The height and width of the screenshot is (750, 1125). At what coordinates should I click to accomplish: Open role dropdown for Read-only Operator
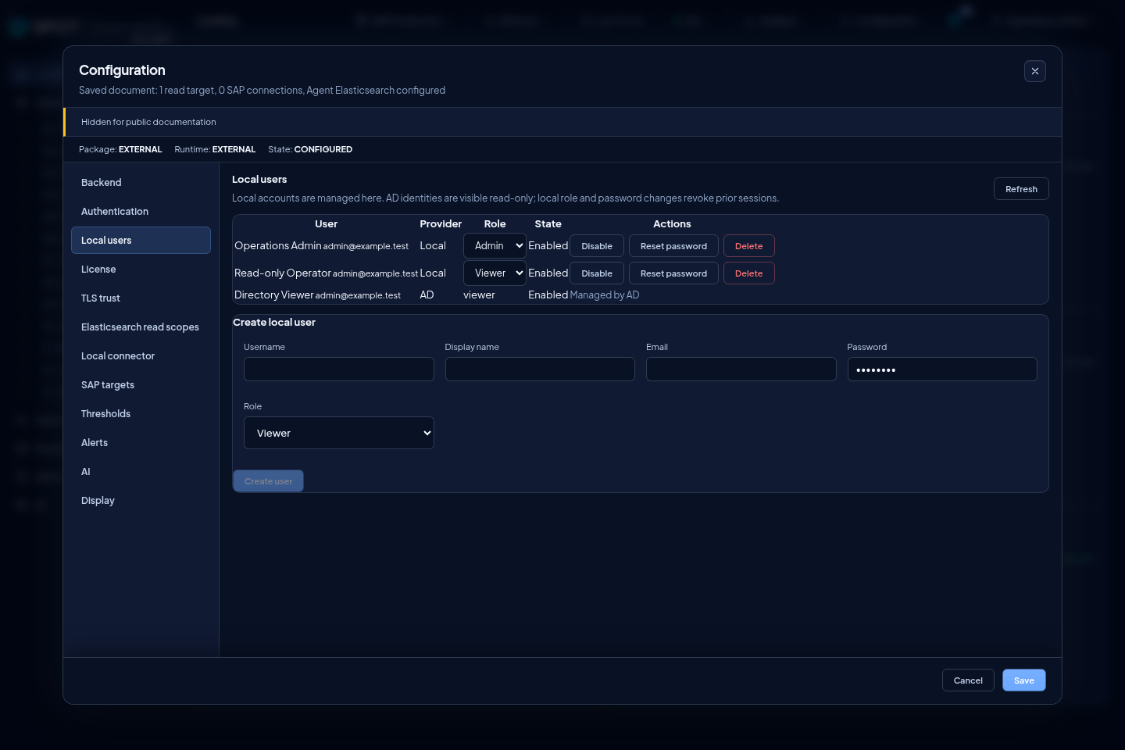495,273
